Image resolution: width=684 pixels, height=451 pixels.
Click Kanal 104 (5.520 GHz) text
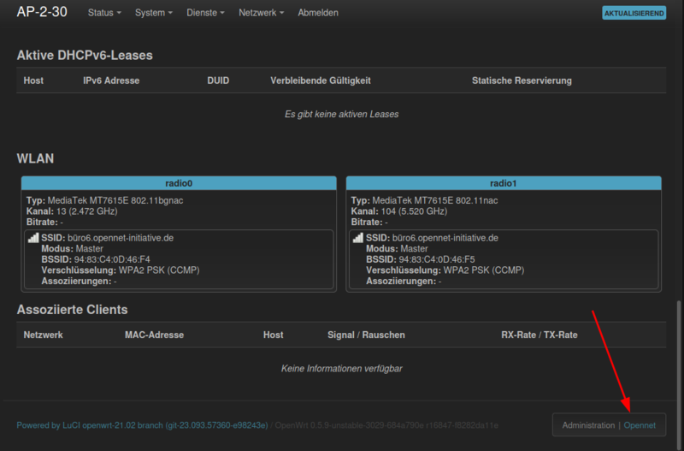[399, 211]
